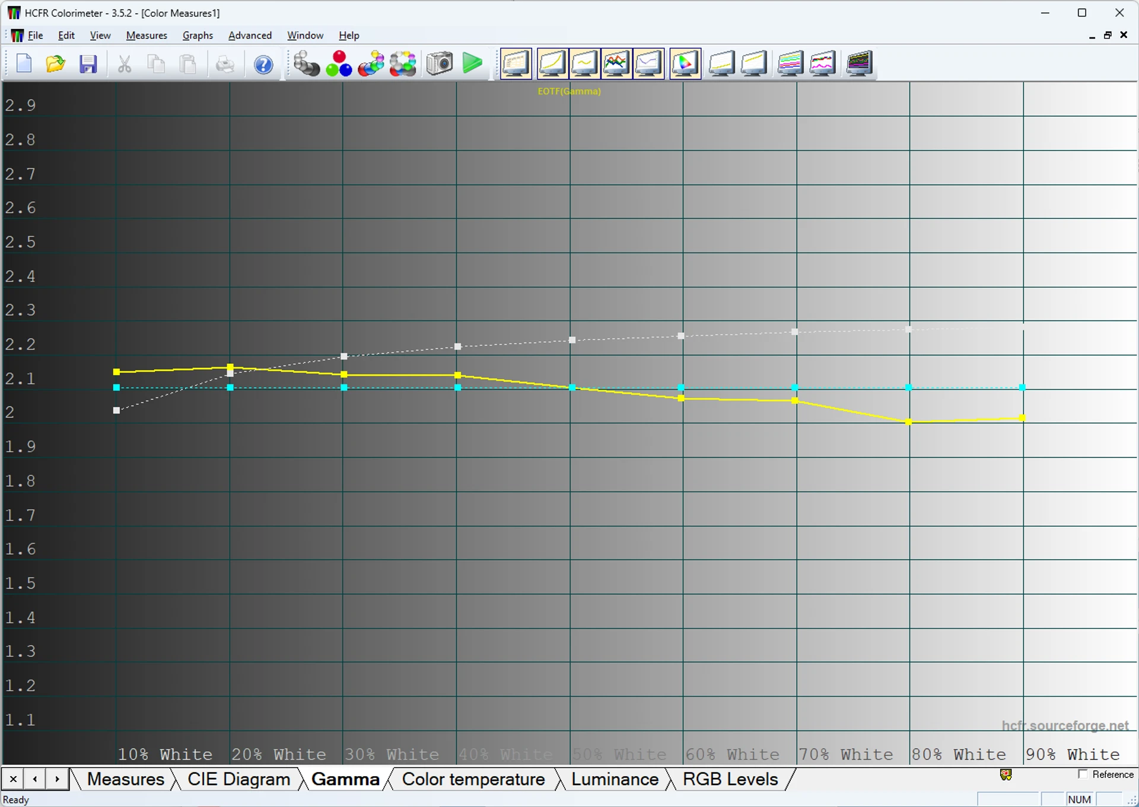Click the yellow gamma point at 80% White
The image size is (1139, 807).
(x=908, y=422)
